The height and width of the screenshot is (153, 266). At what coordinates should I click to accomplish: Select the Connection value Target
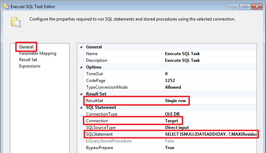point(171,121)
